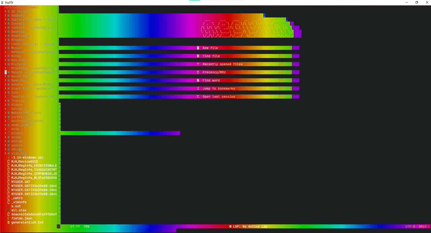431x233 pixels.
Task: Click the Open last session icon
Action: tap(198, 97)
